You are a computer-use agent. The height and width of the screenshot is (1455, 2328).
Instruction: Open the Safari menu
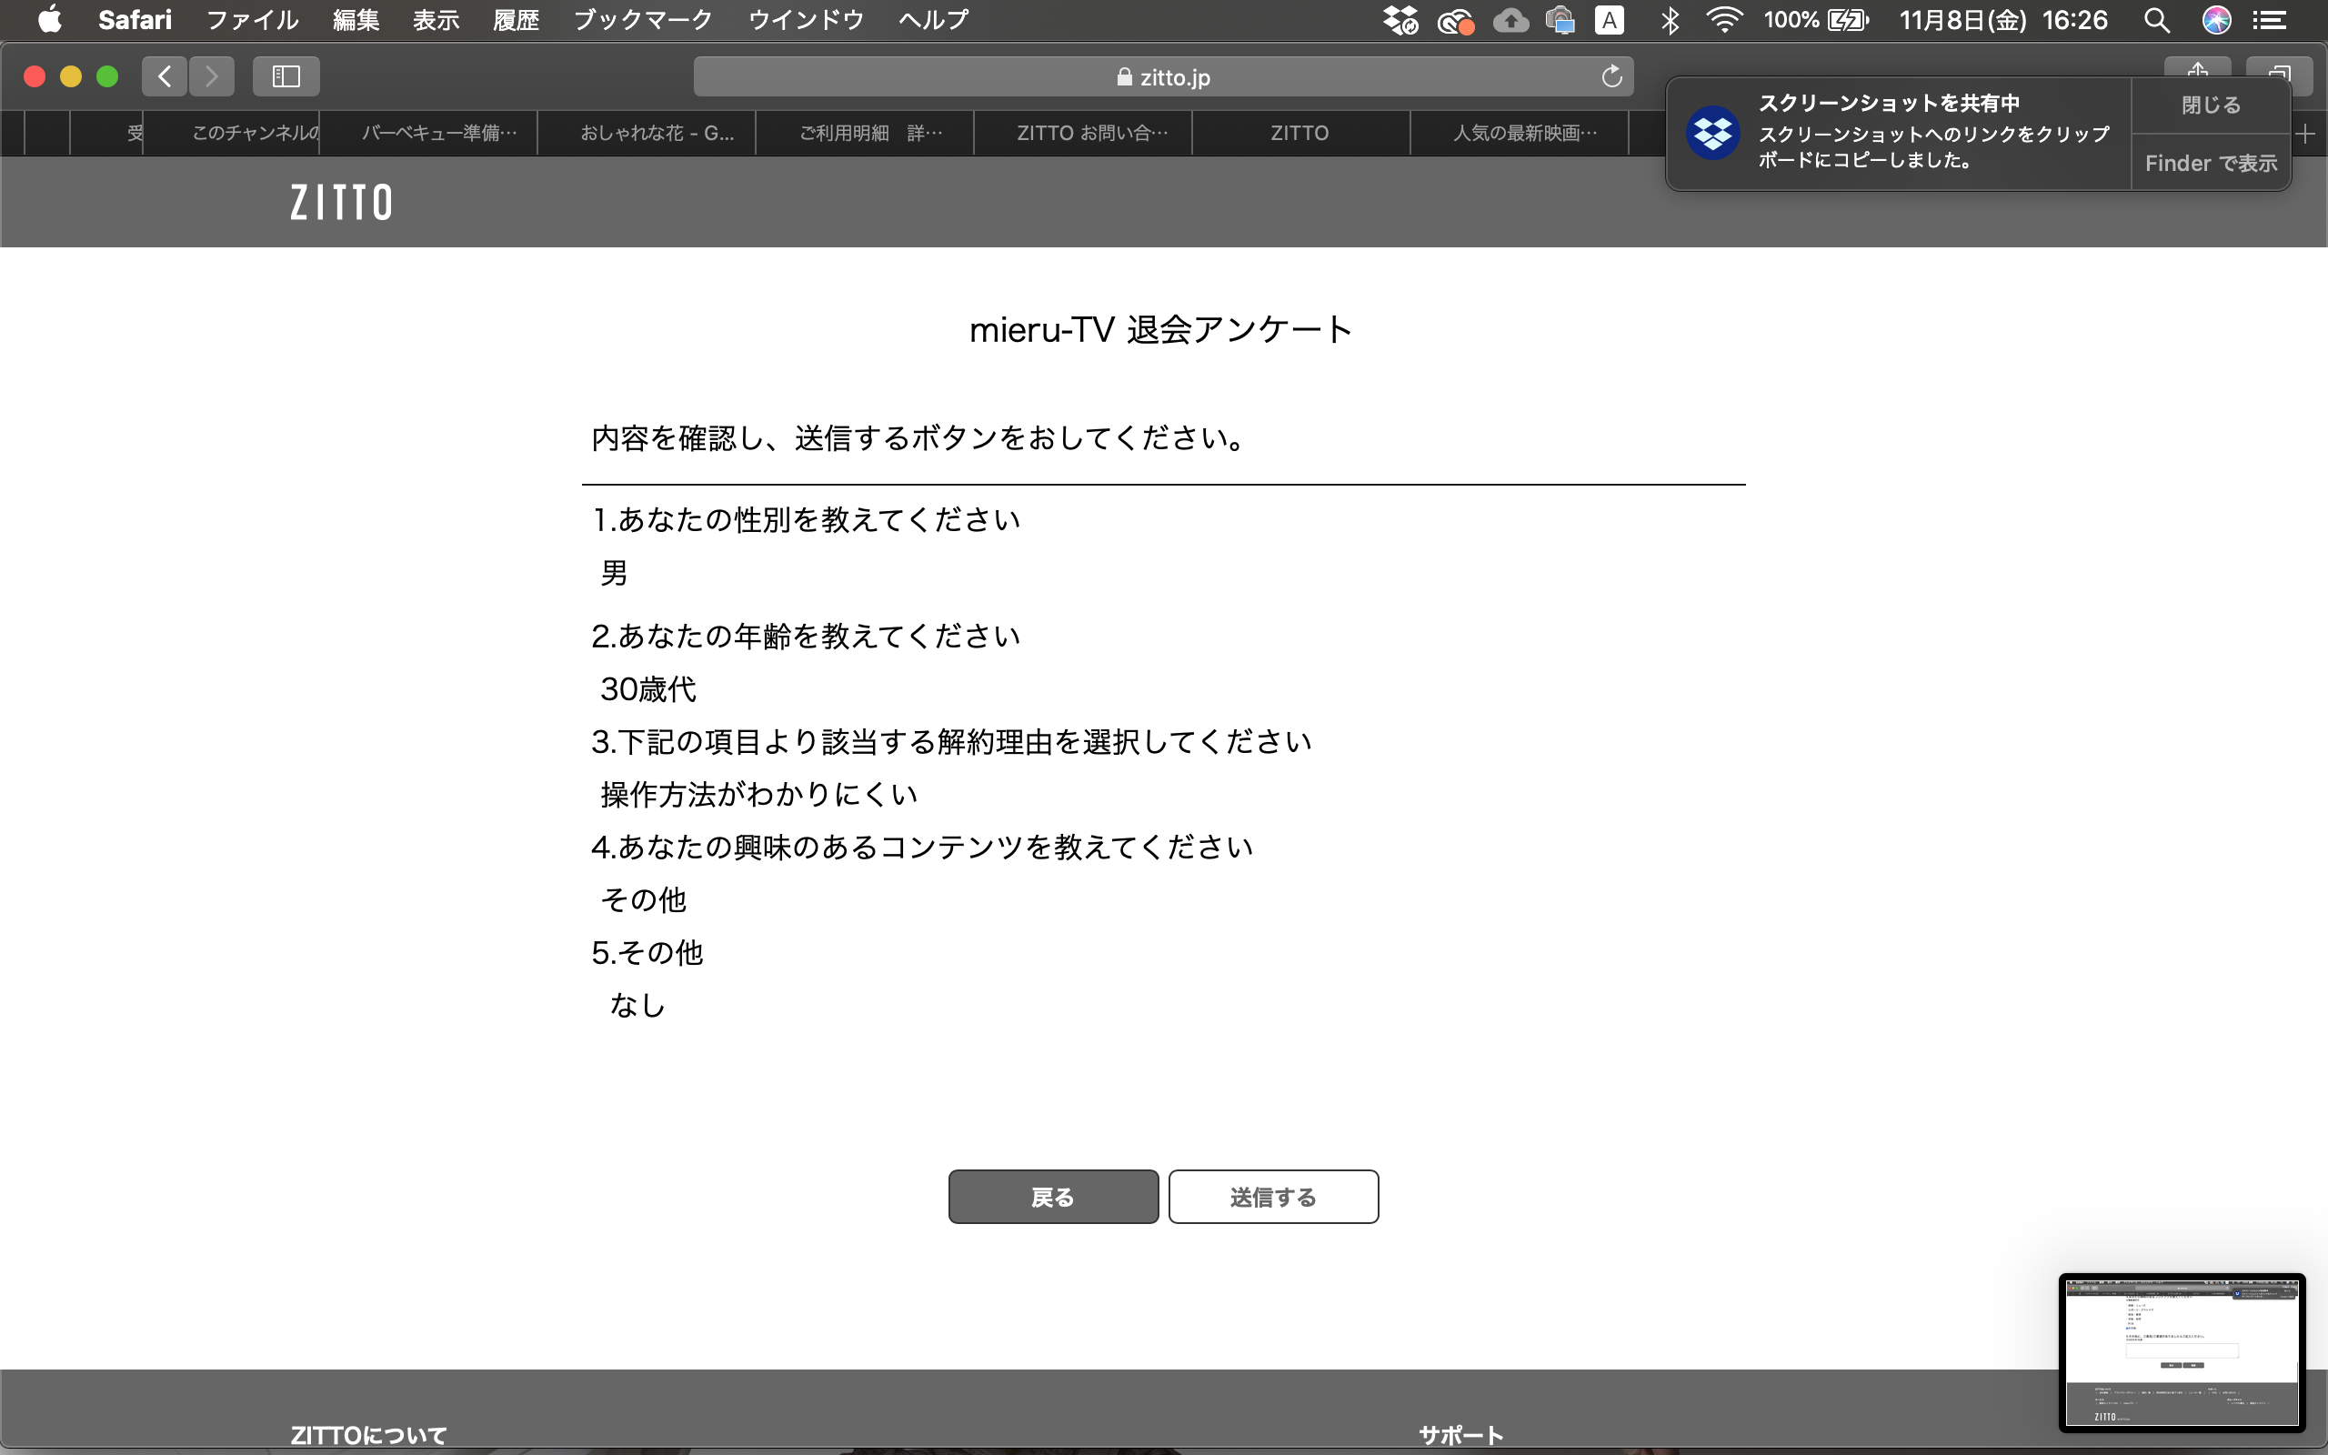(135, 19)
